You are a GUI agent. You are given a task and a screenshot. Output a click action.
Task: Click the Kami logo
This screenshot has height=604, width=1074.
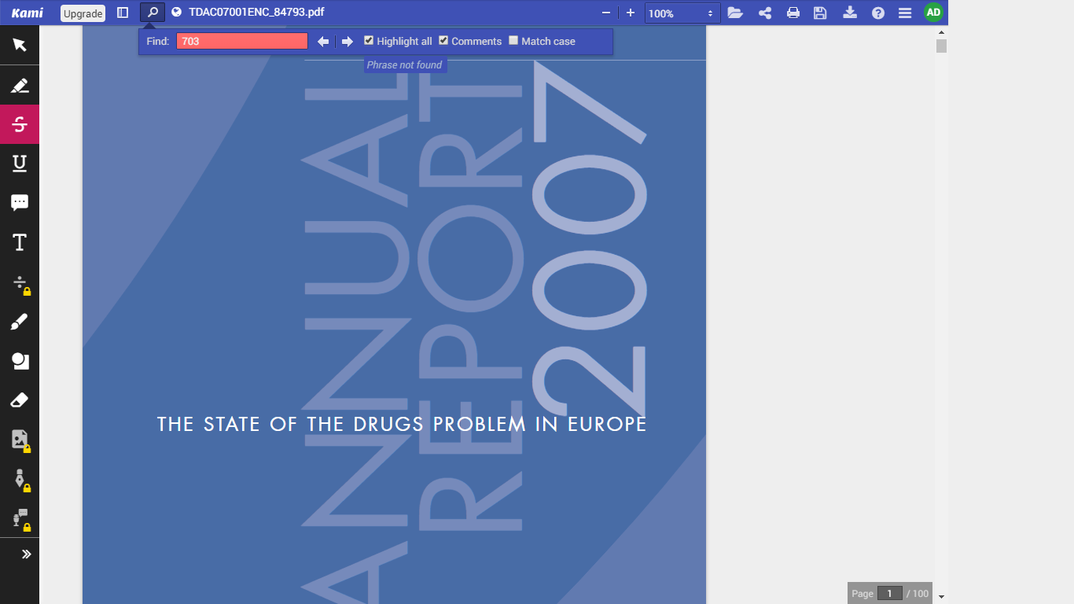[28, 13]
